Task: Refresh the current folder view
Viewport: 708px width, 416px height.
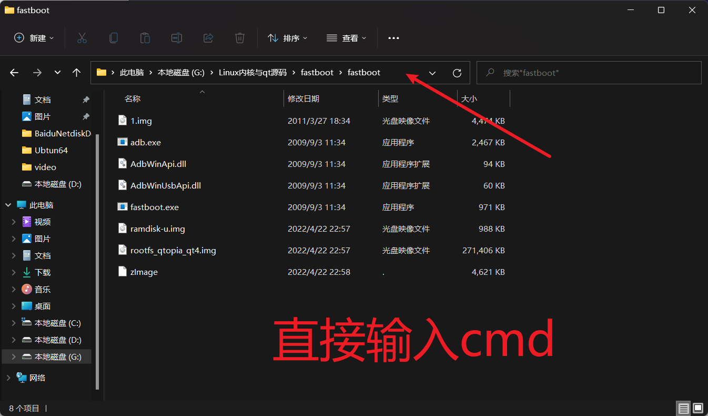Action: 457,73
